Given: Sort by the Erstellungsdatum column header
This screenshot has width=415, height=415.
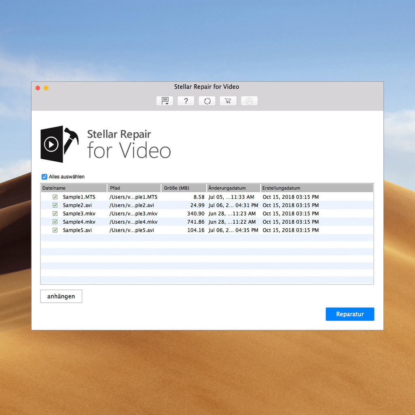Looking at the screenshot, I should [x=317, y=188].
